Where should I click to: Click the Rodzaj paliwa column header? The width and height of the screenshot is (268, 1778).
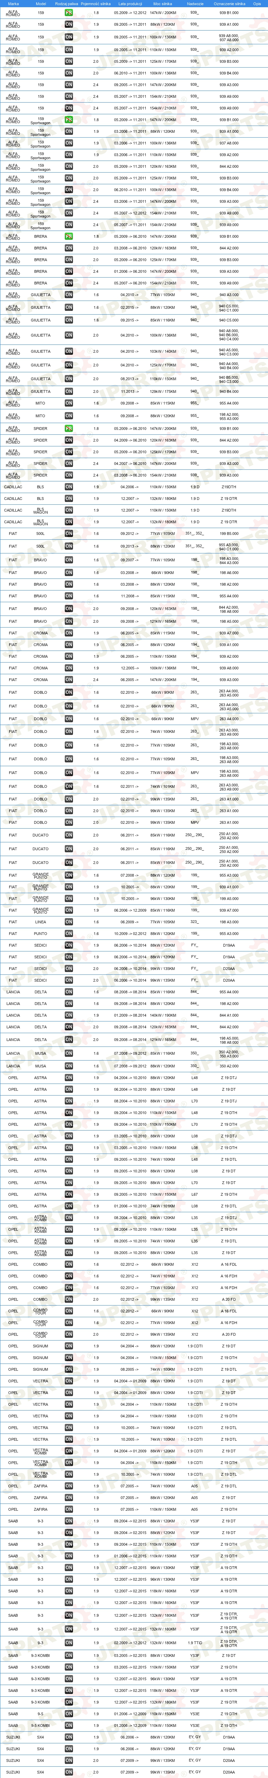coord(66,3)
